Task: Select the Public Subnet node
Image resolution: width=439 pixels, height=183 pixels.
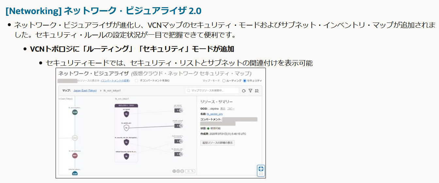Action: pyautogui.click(x=179, y=141)
